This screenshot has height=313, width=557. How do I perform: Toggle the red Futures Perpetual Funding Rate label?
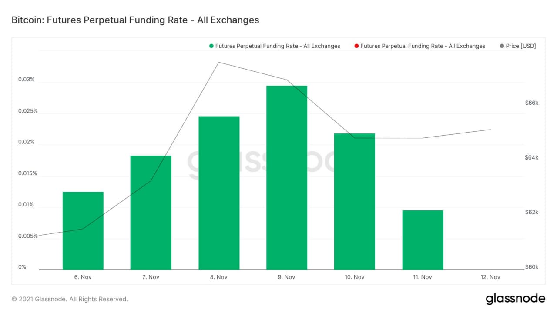(423, 46)
